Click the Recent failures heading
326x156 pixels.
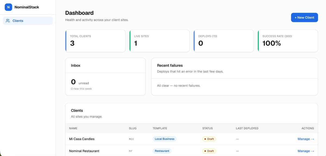[x=170, y=66]
